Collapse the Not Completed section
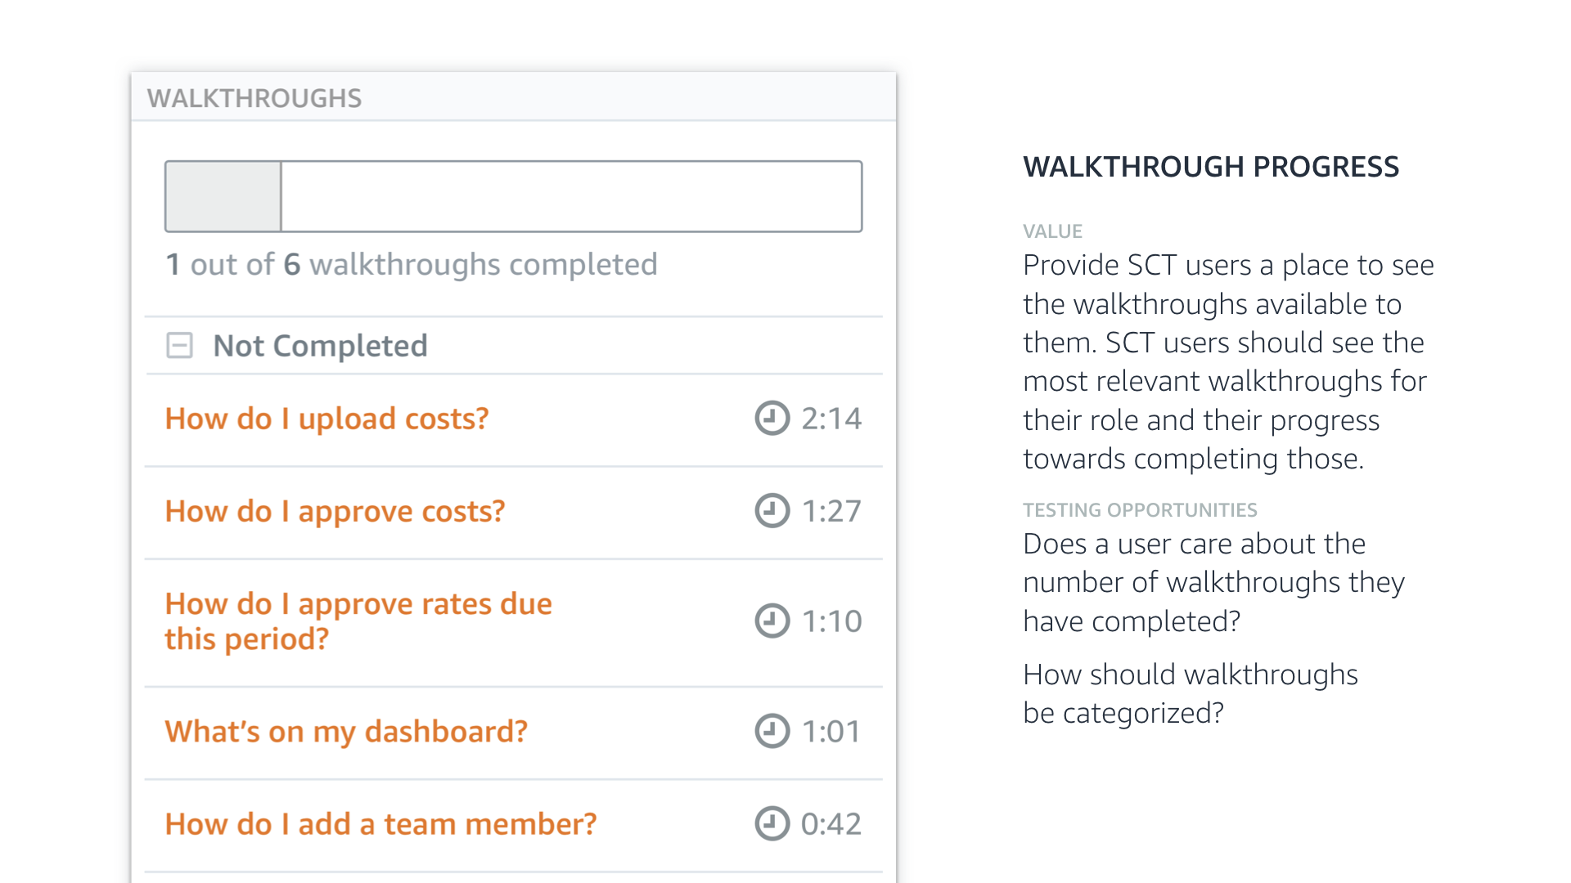 (x=179, y=345)
